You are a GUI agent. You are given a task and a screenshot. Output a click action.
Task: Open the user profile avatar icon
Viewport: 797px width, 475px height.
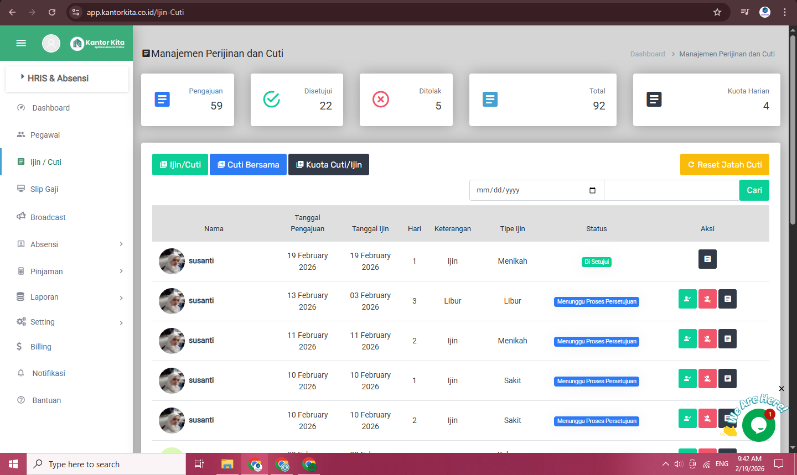coord(51,43)
